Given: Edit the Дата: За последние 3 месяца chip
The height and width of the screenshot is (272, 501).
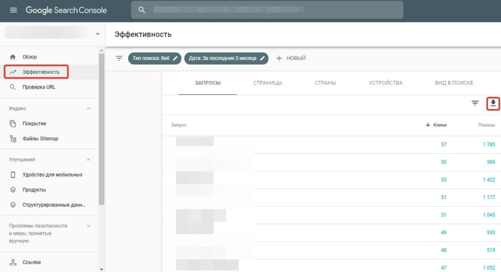Looking at the screenshot, I should 226,58.
